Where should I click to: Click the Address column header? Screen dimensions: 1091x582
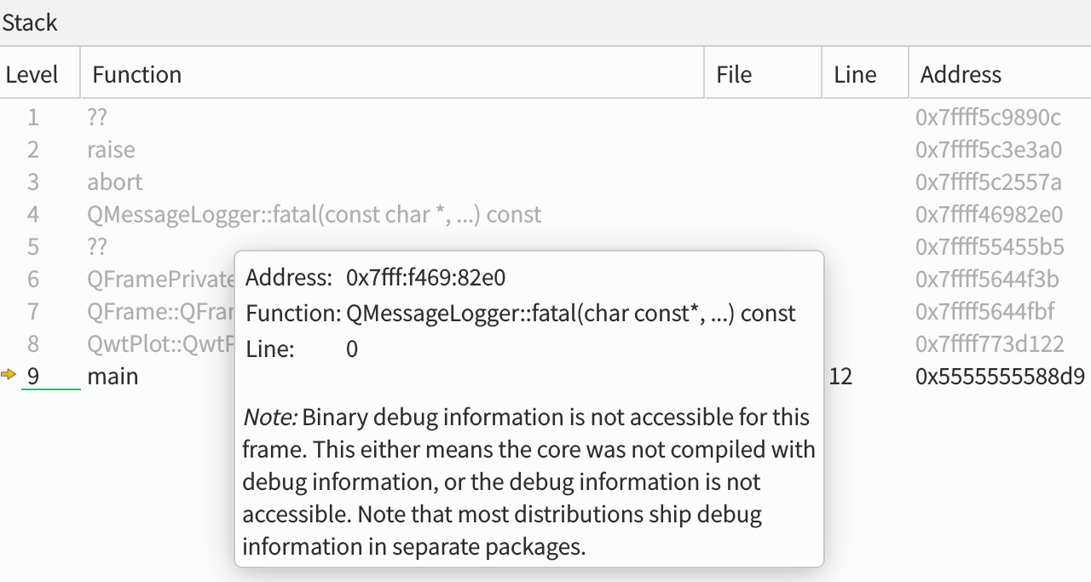(x=961, y=75)
